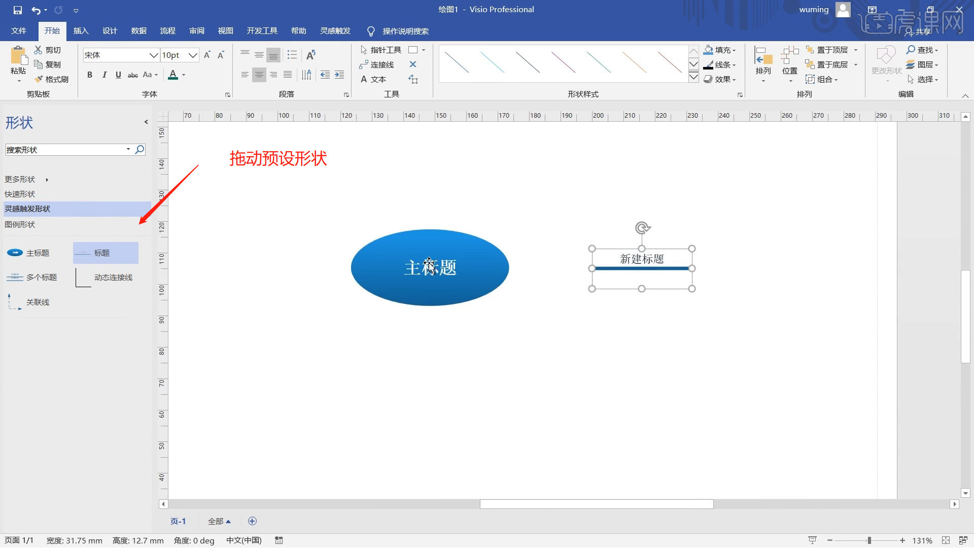Activate the 连接线 connector tool
The height and width of the screenshot is (548, 974).
point(379,64)
